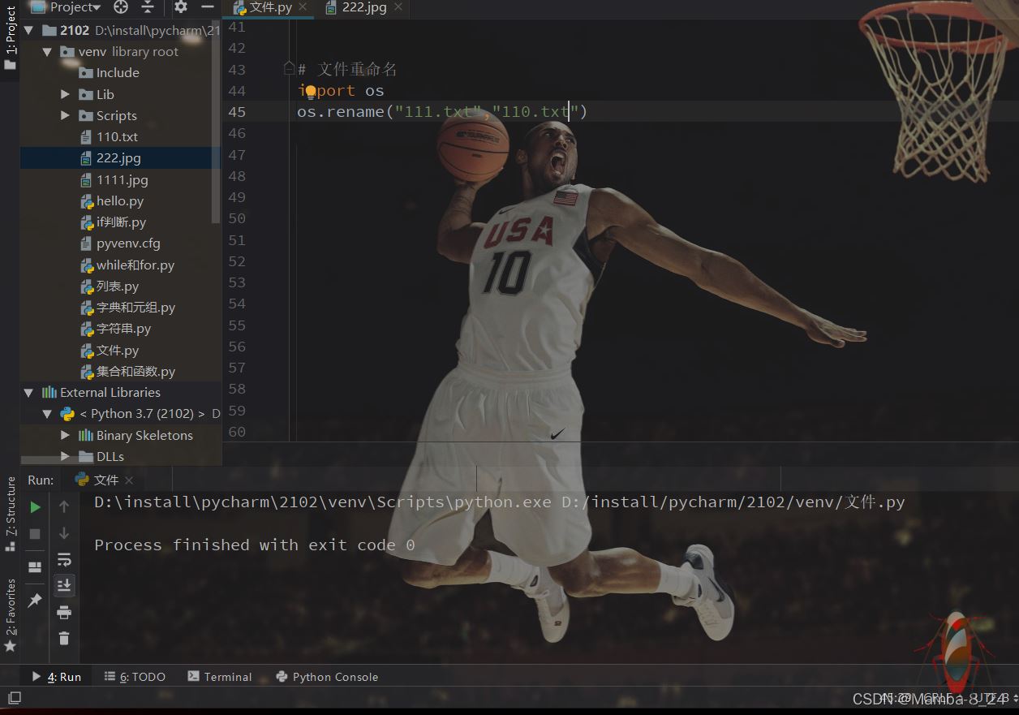
Task: Collapse the Python 3.7 (2102) node
Action: (47, 414)
